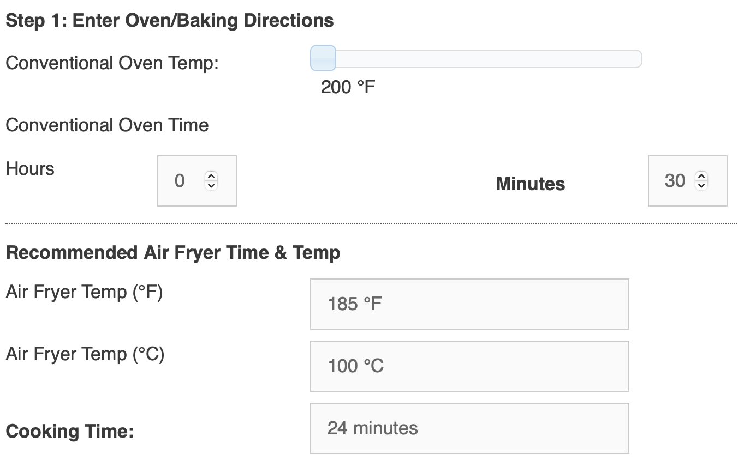
Task: Click the 24 minutes cooking time text
Action: click(373, 428)
